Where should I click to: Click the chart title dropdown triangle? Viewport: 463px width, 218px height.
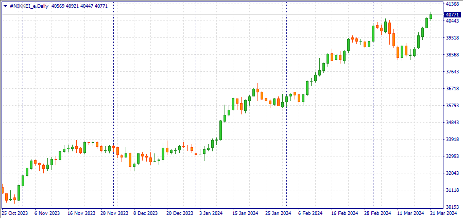pyautogui.click(x=5, y=6)
